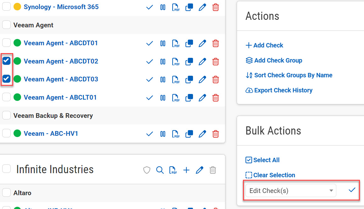Click shield icon for Infinite Industries
Viewport: 364px width, 209px height.
[x=147, y=170]
